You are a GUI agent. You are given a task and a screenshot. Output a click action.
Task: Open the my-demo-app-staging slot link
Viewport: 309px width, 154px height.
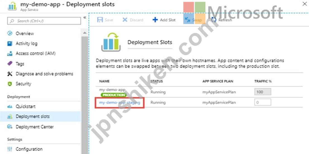click(120, 102)
